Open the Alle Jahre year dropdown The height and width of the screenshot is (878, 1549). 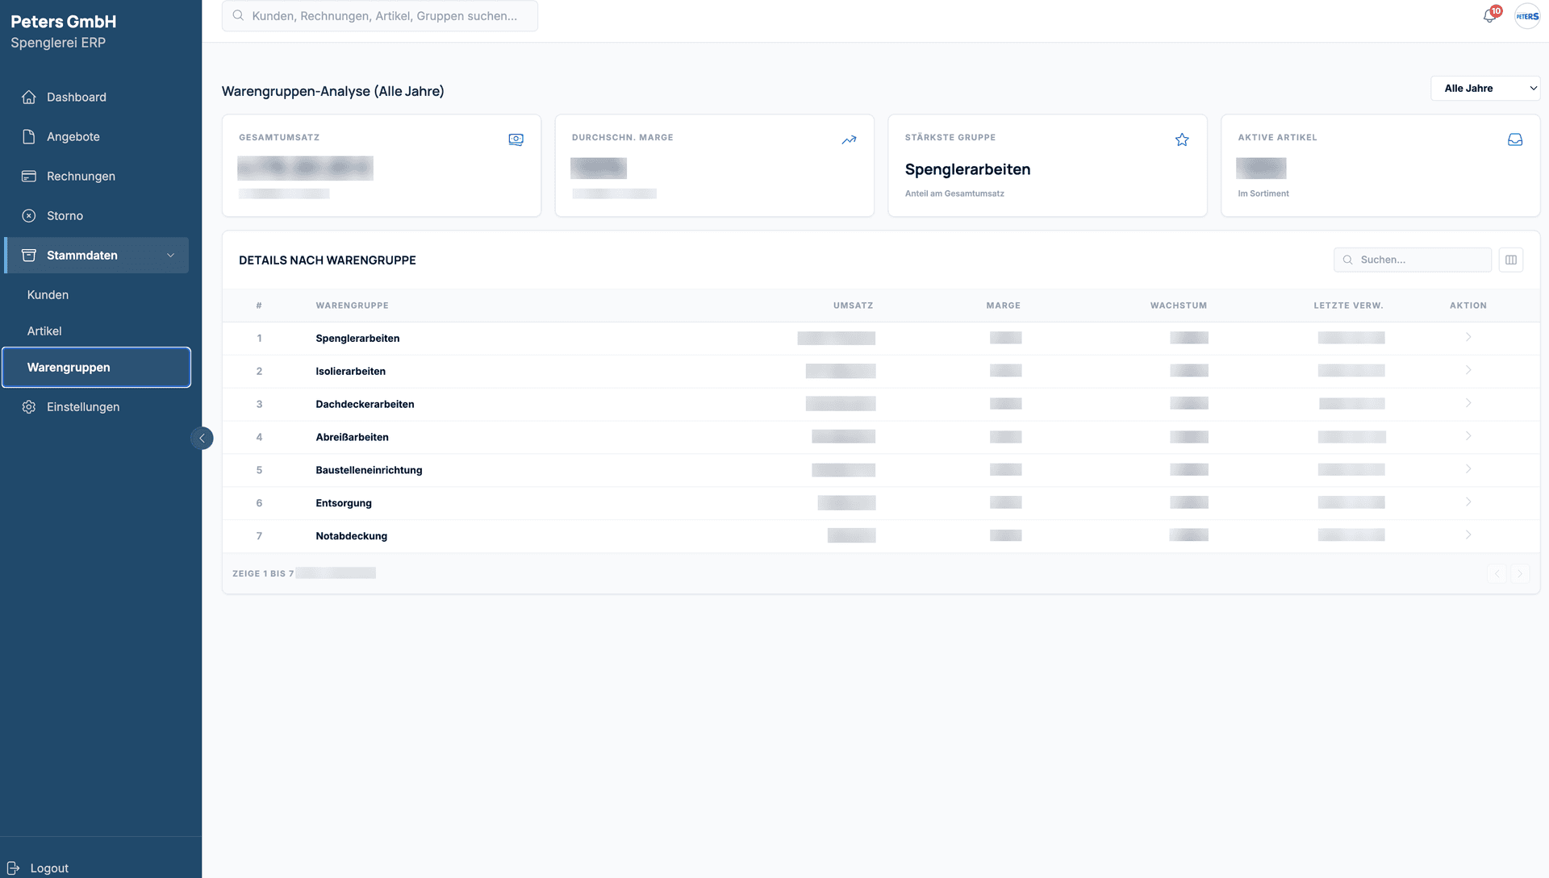click(1485, 88)
